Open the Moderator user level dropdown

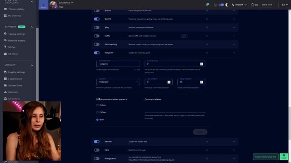118,82
